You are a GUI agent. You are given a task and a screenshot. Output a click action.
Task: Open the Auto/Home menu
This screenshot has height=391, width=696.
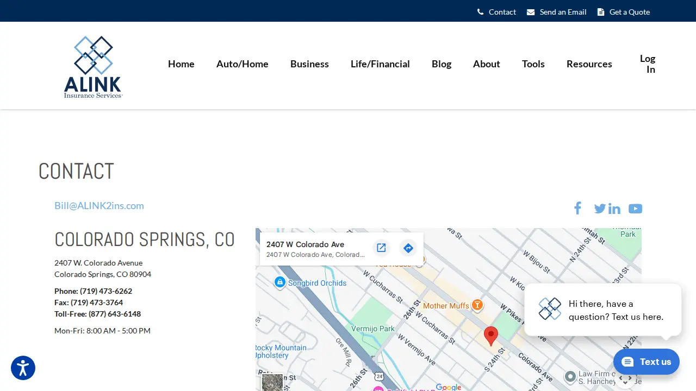[x=243, y=64]
